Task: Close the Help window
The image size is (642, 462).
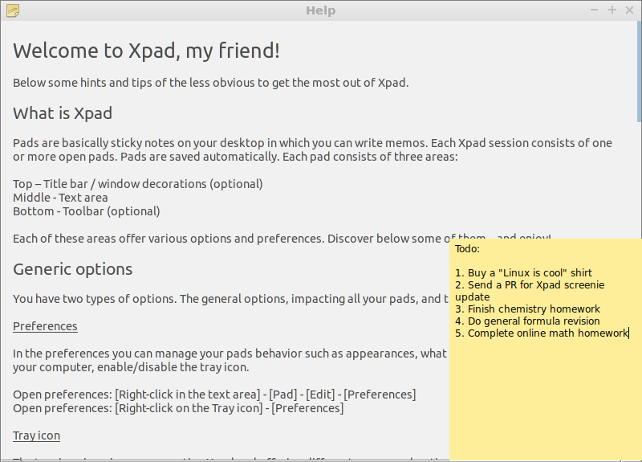Action: 630,10
